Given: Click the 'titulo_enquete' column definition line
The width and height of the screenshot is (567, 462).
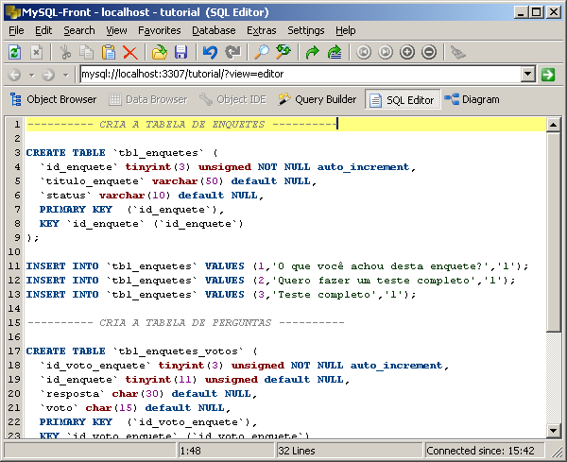Looking at the screenshot, I should (x=178, y=181).
